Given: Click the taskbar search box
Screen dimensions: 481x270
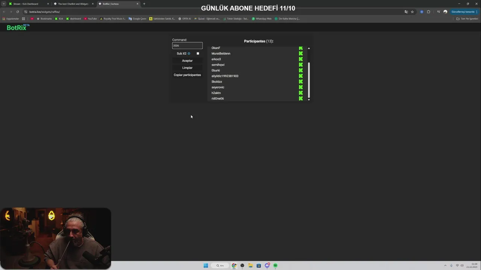Looking at the screenshot, I should (x=220, y=265).
